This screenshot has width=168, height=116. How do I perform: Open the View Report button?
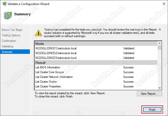tap(149, 94)
